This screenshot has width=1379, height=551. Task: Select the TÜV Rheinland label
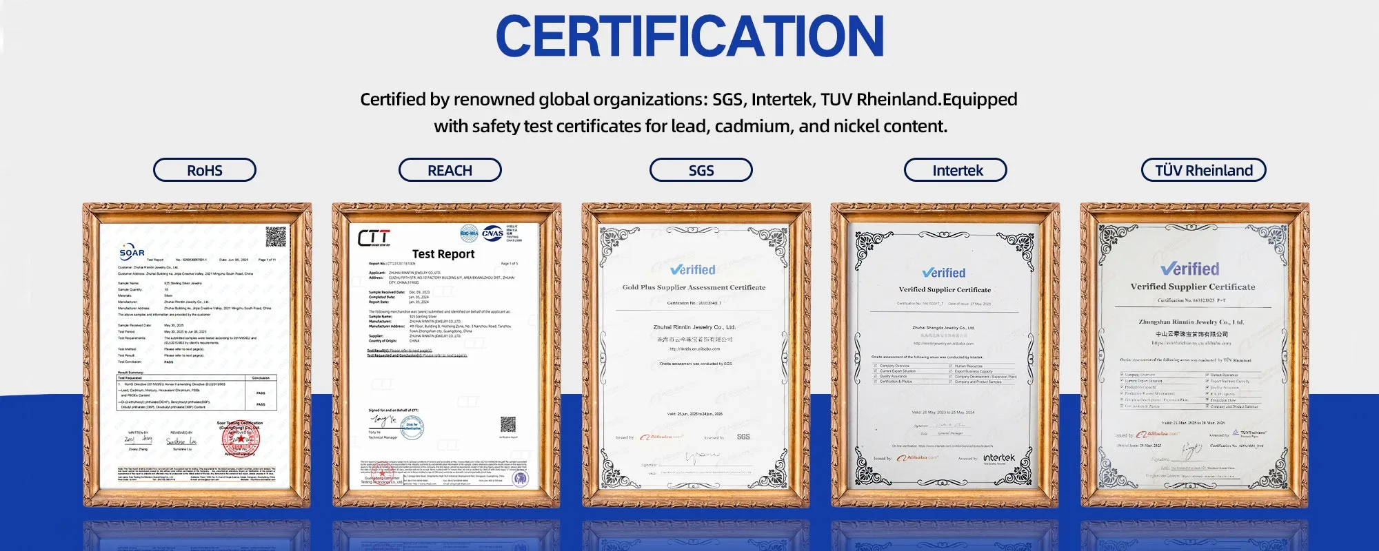pyautogui.click(x=1203, y=170)
